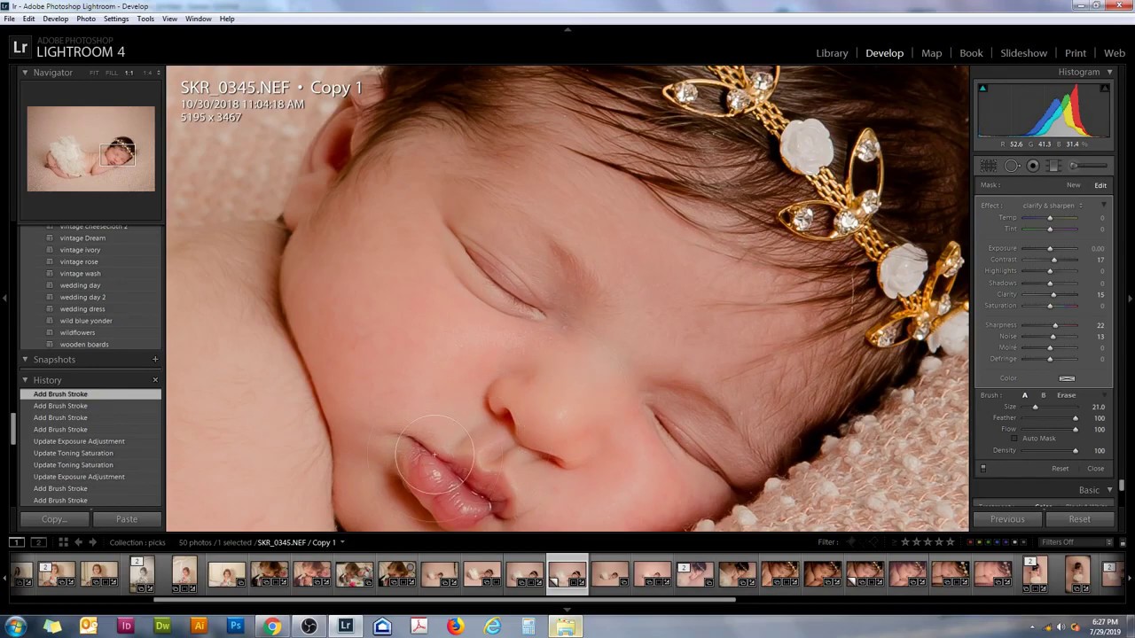Open filmstrip source path dropdown arrow
This screenshot has height=638, width=1135.
[x=342, y=542]
